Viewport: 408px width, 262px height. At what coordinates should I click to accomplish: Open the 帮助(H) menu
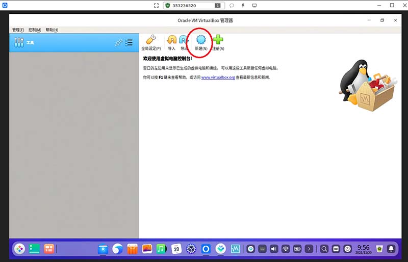52,30
